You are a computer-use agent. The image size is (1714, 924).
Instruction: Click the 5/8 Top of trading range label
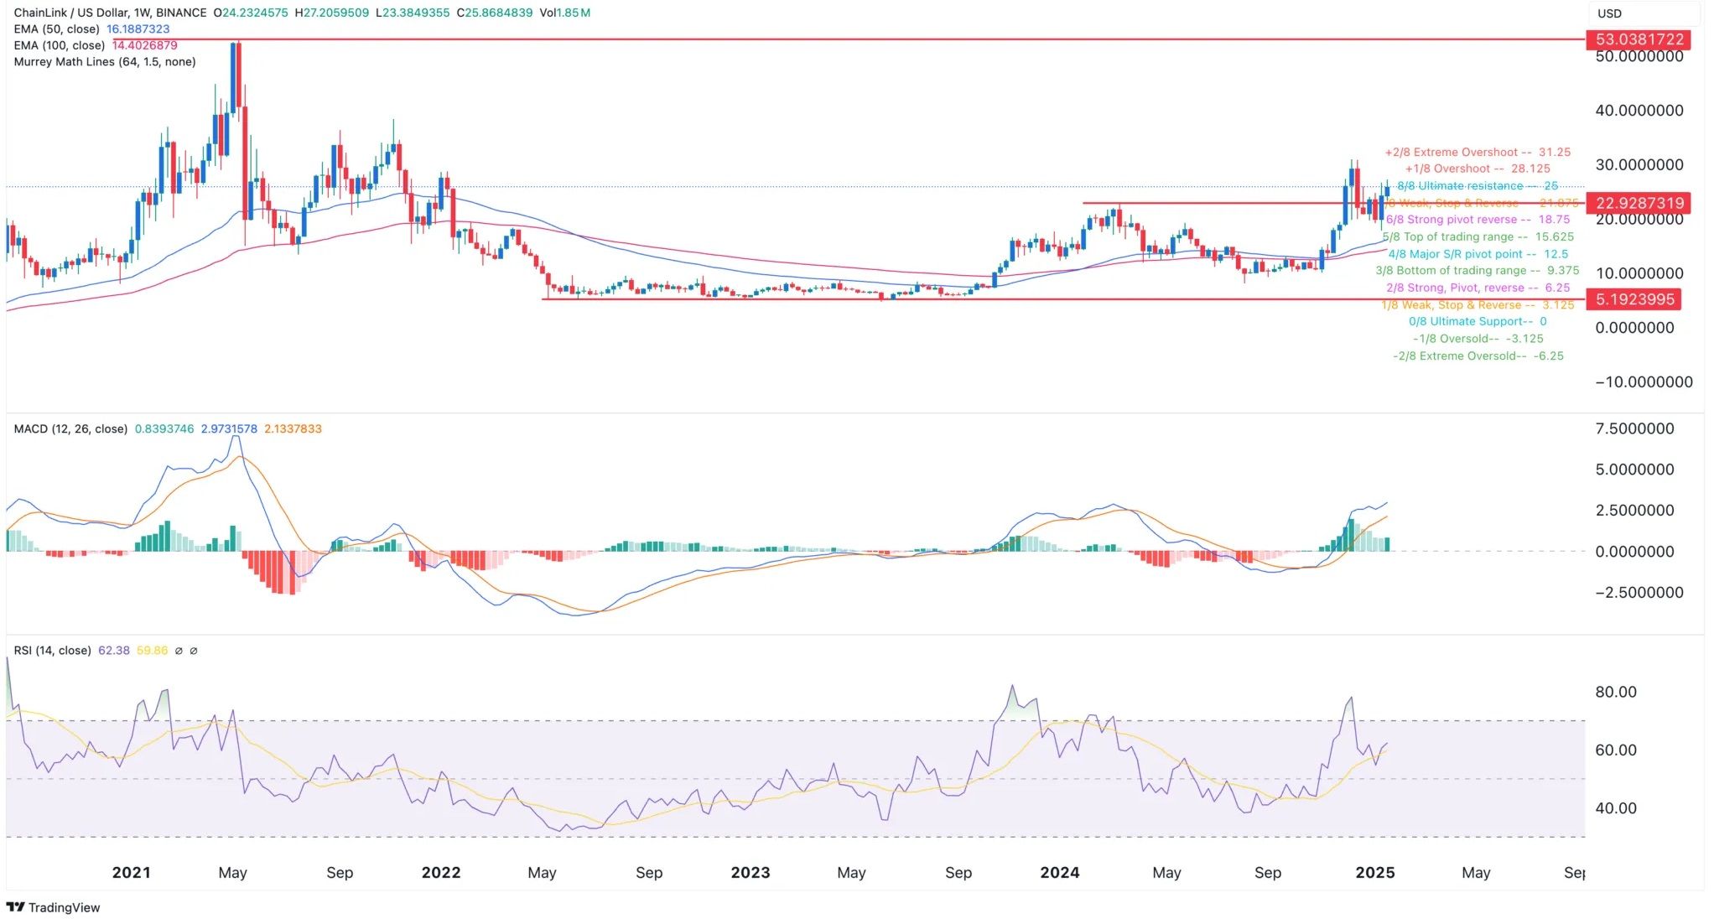pyautogui.click(x=1478, y=237)
